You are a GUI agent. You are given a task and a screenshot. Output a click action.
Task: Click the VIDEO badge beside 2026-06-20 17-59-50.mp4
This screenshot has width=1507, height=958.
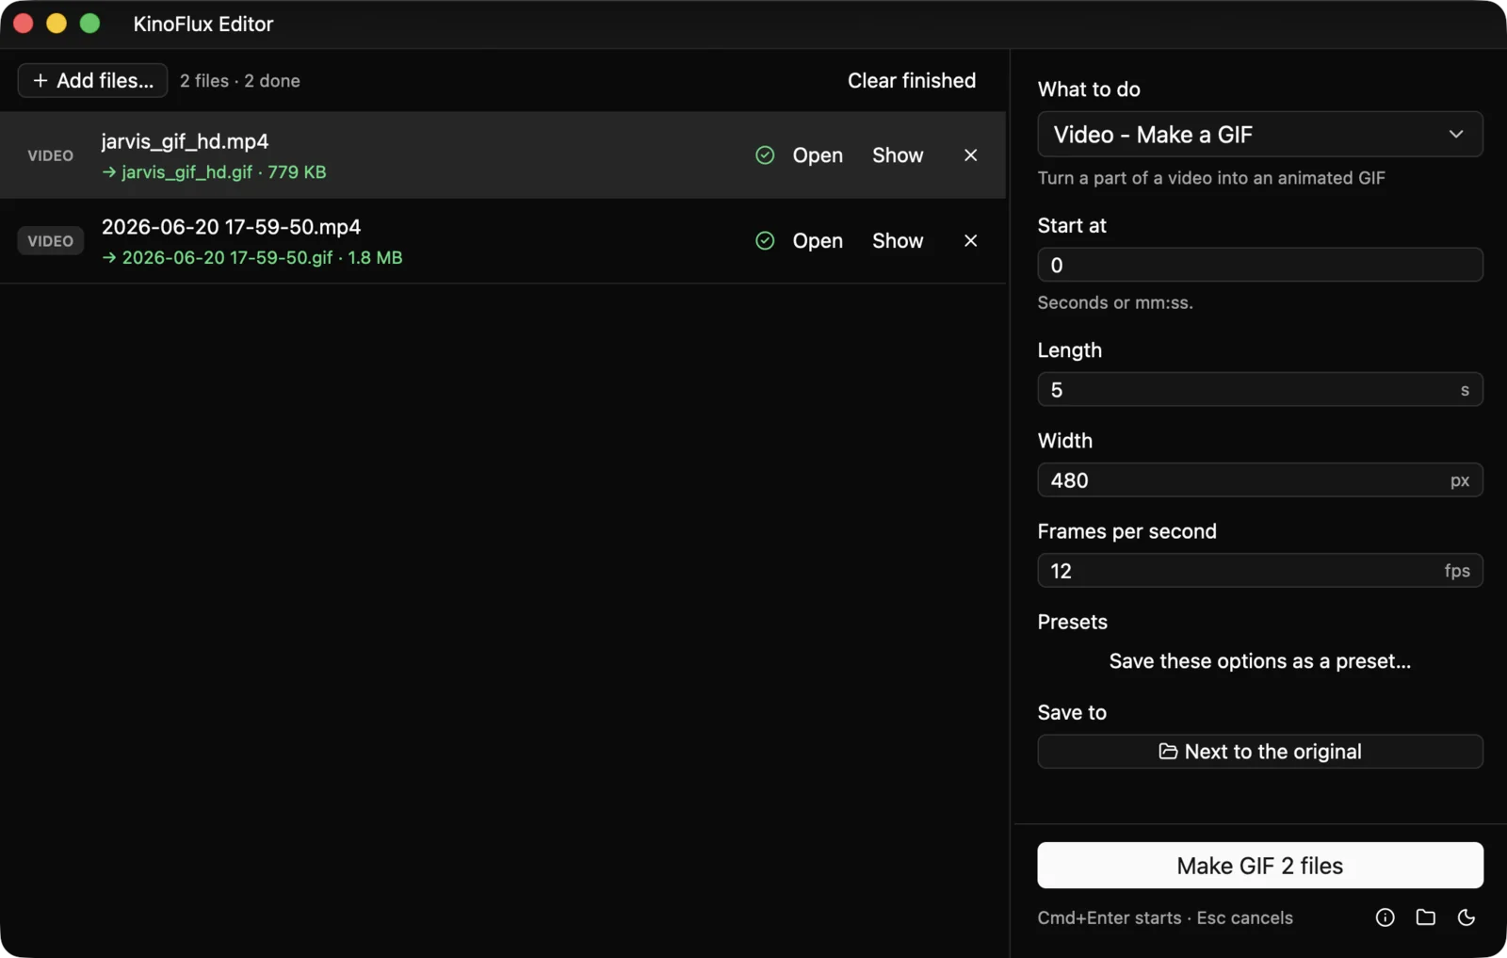click(x=51, y=241)
